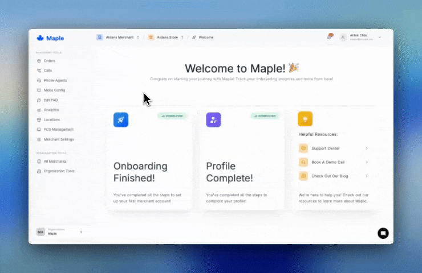Click Completed badge on Profile Complete card

[x=265, y=116]
